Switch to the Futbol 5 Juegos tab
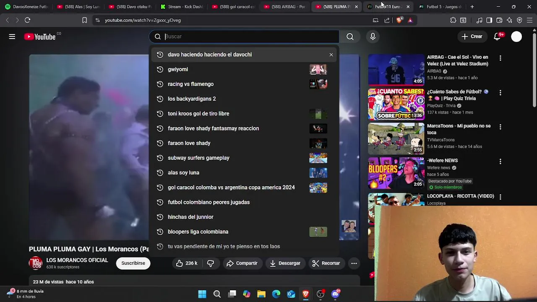 coord(441,7)
